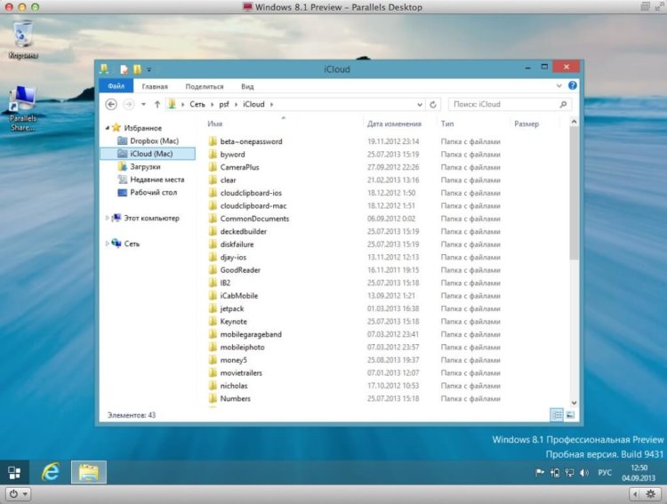667x504 pixels.
Task: Click the search magnifier icon
Action: tap(563, 104)
